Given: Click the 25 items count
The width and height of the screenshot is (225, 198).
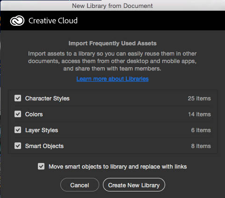Looking at the screenshot, I should (199, 99).
